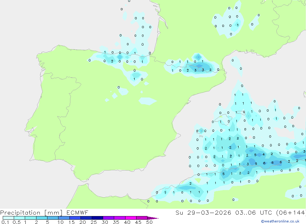Click the legend label '10'

click(61, 222)
